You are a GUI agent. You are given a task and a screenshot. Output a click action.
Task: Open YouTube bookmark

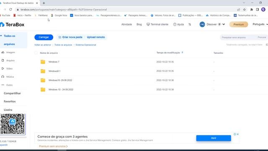(5, 16)
